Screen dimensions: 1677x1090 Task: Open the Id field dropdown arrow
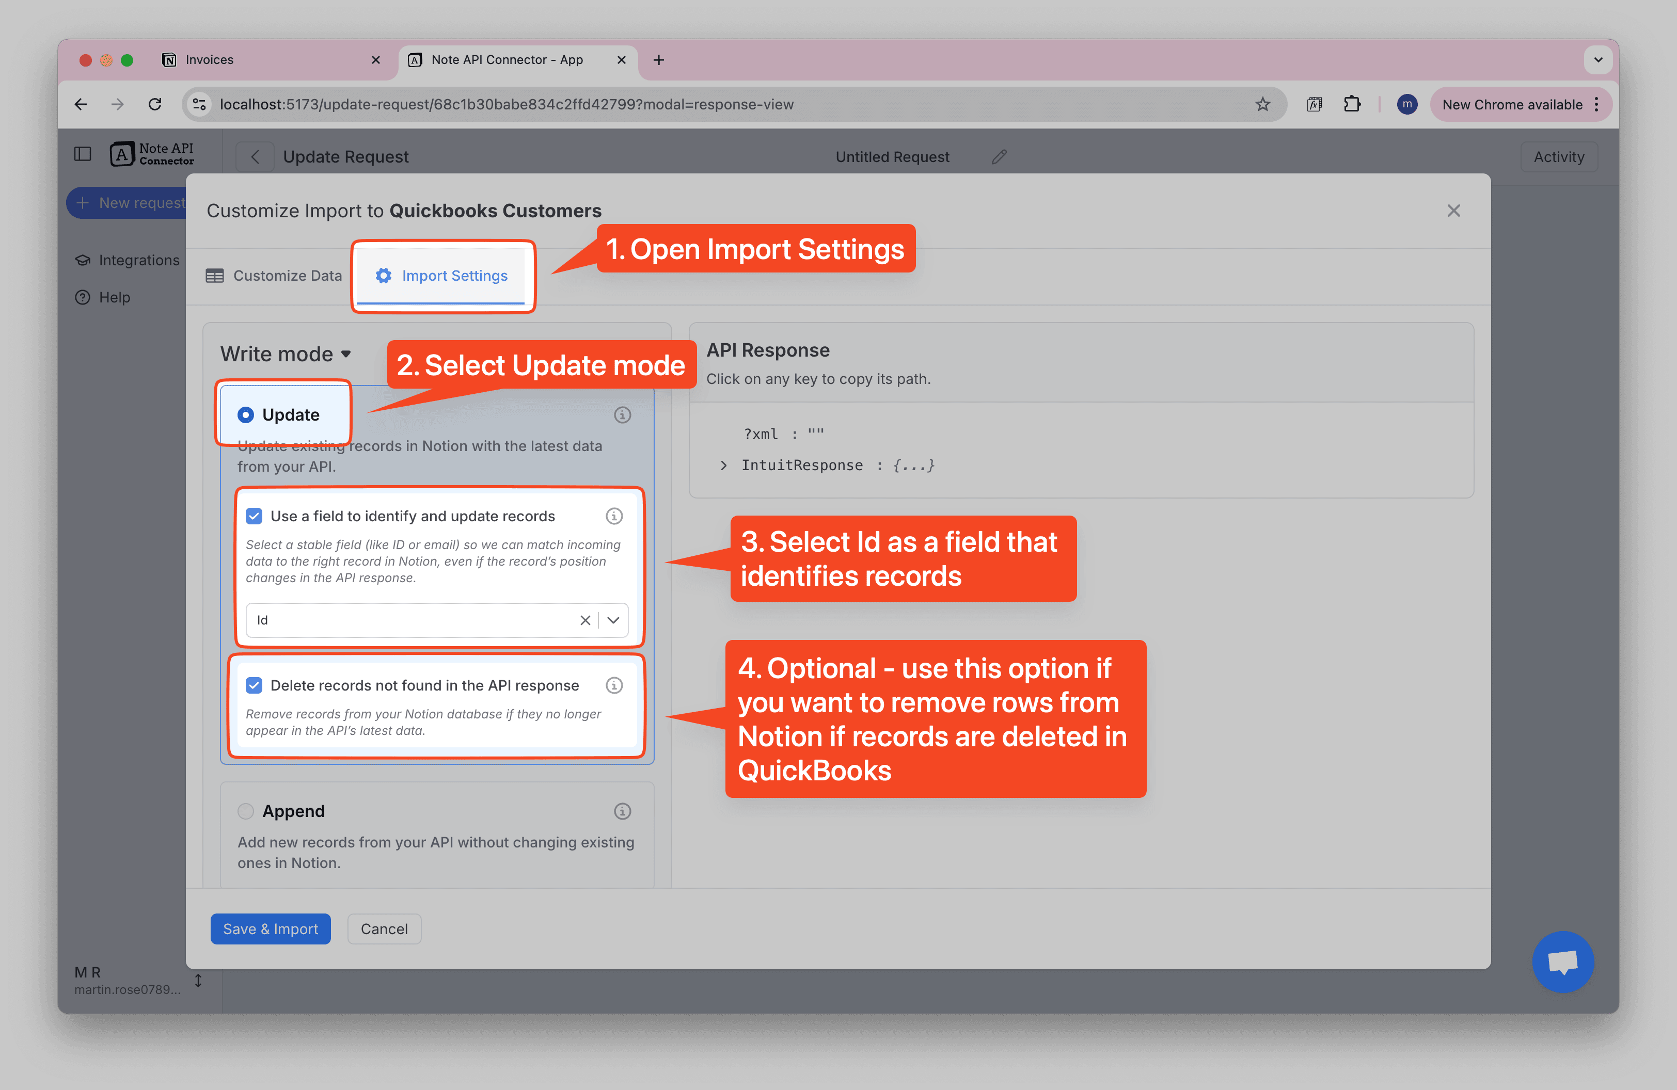pos(613,620)
